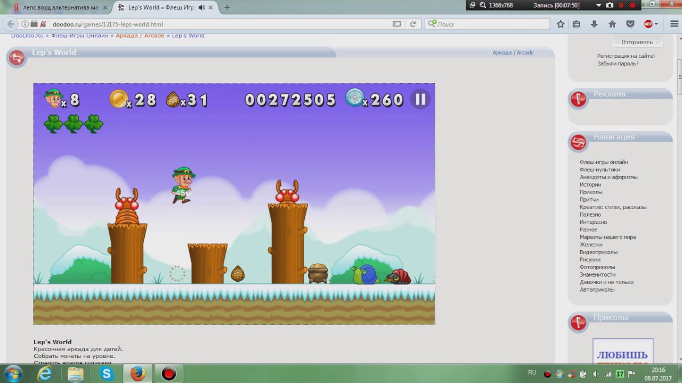This screenshot has height=383, width=682.
Task: Open Приколы navigation item in sidebar list
Action: point(591,191)
